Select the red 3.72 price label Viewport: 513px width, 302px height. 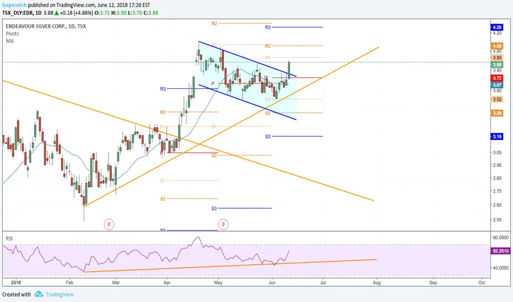click(x=497, y=78)
